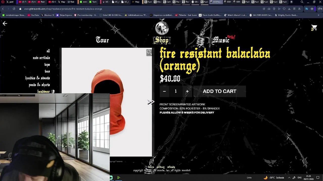The height and width of the screenshot is (181, 323).
Task: Open the notification center icon
Action: tap(318, 177)
